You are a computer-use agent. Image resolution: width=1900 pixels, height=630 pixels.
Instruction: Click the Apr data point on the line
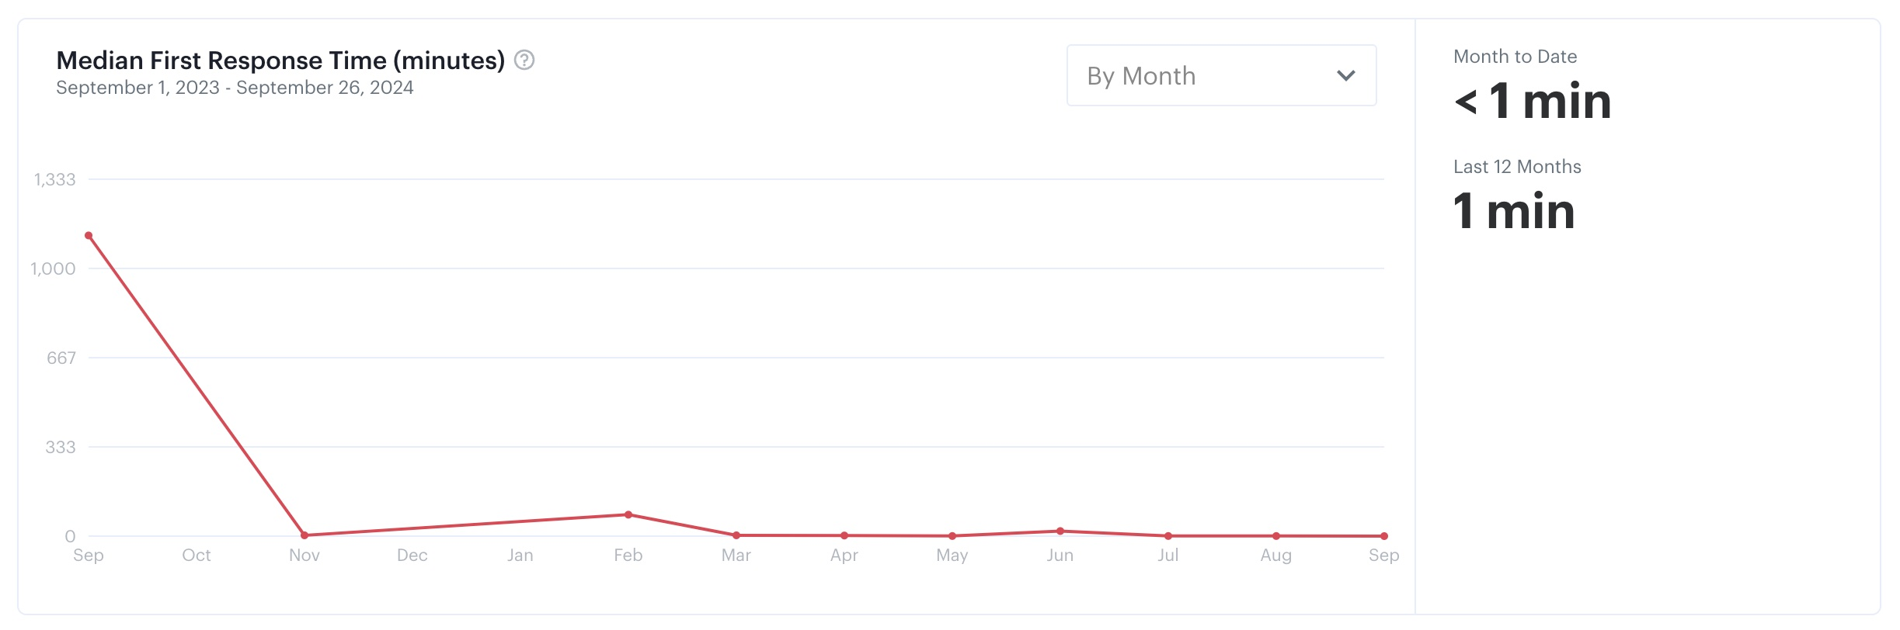pyautogui.click(x=844, y=535)
